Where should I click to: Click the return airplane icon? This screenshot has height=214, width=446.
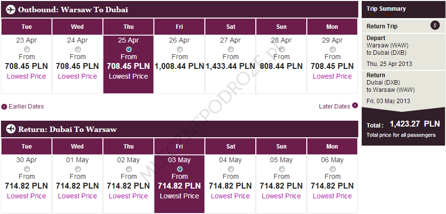[x=10, y=129]
